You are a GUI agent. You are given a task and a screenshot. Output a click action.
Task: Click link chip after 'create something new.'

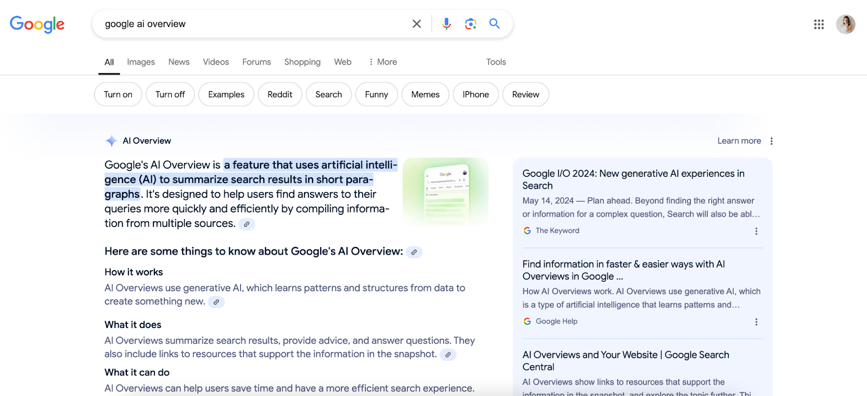(216, 302)
